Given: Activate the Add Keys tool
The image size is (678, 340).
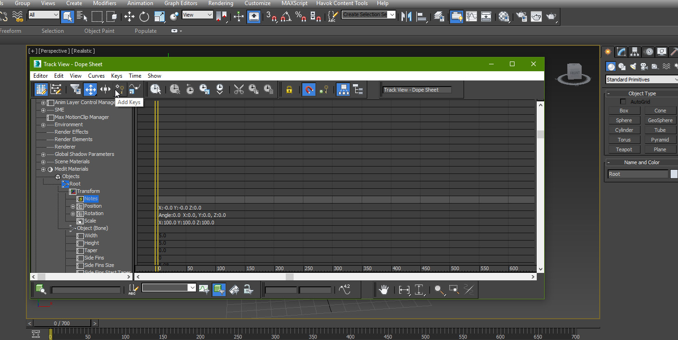Looking at the screenshot, I should 119,89.
